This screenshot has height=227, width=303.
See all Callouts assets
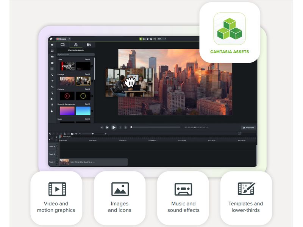pos(87,89)
